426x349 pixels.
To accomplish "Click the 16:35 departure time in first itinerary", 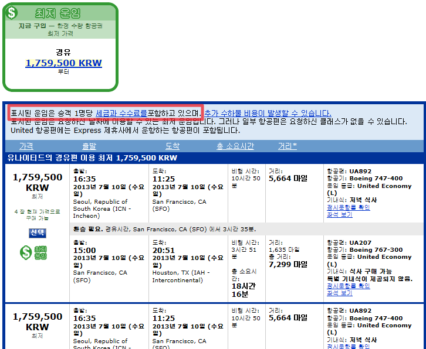I will click(x=84, y=179).
